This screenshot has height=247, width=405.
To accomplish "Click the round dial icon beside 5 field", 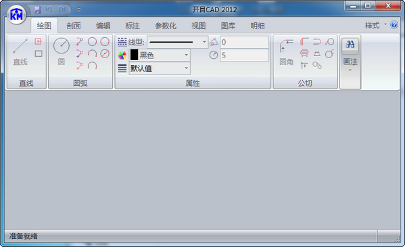I will click(x=214, y=55).
